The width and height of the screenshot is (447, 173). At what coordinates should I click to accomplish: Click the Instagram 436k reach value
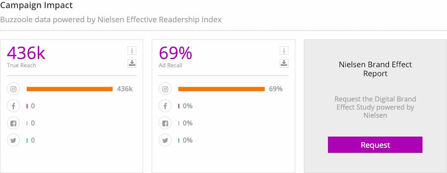(x=125, y=89)
